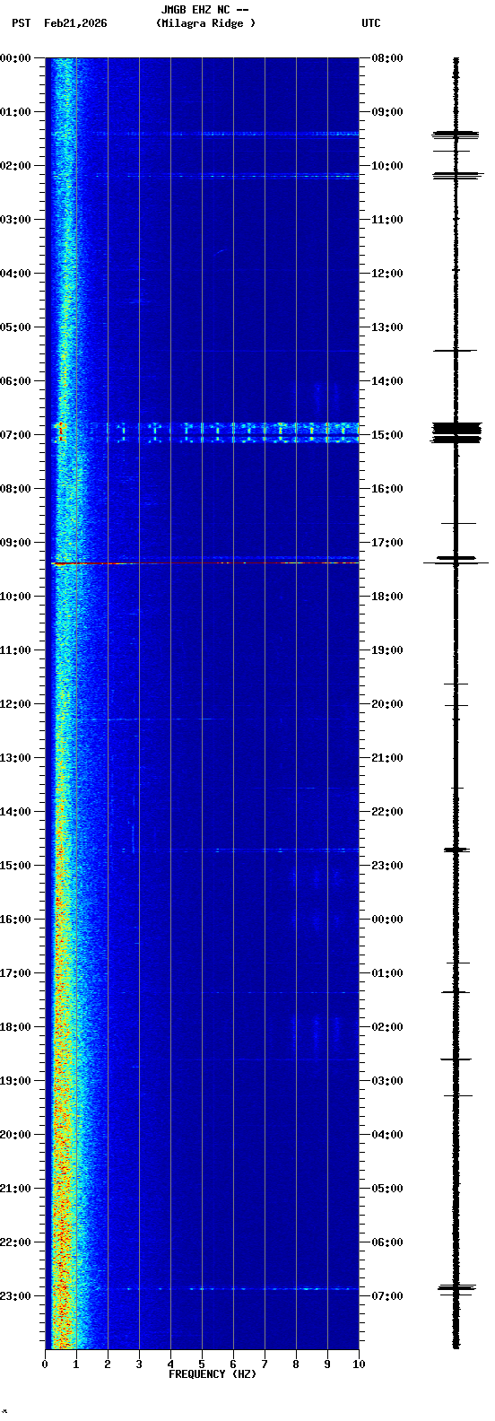Click the 17:00 UTC time label
This screenshot has width=495, height=1421.
click(x=387, y=543)
